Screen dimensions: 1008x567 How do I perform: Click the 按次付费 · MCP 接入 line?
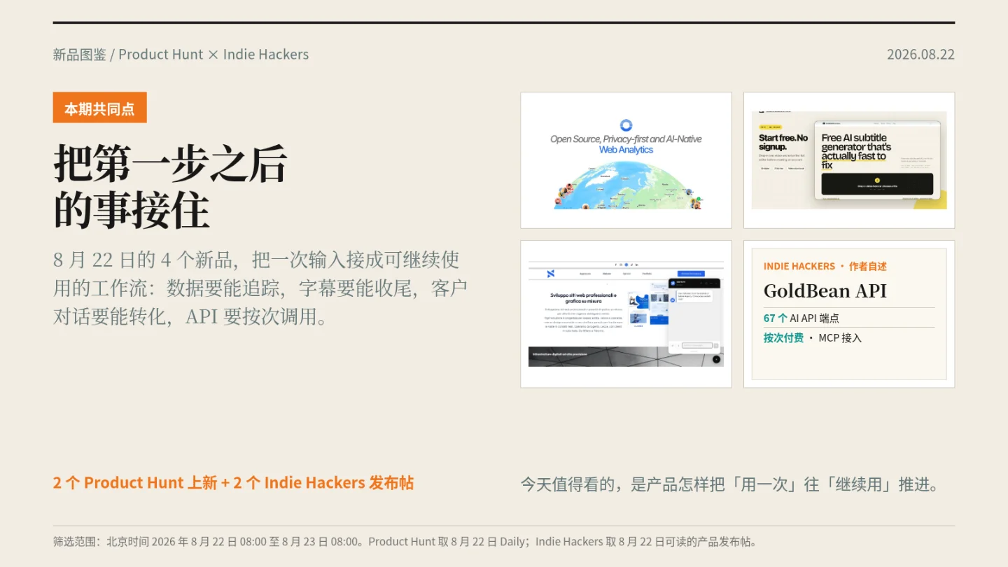pyautogui.click(x=813, y=337)
